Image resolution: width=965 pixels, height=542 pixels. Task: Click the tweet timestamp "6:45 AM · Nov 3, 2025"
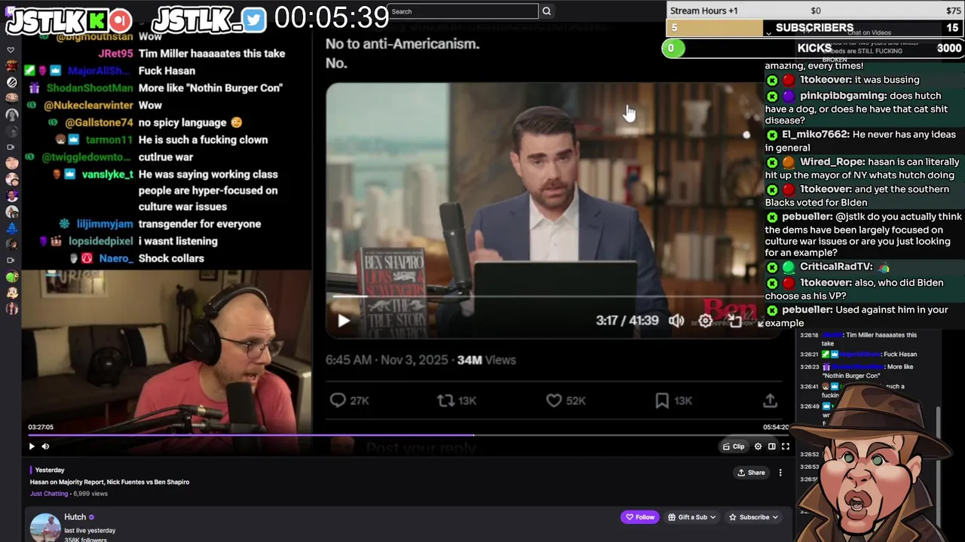(x=387, y=360)
